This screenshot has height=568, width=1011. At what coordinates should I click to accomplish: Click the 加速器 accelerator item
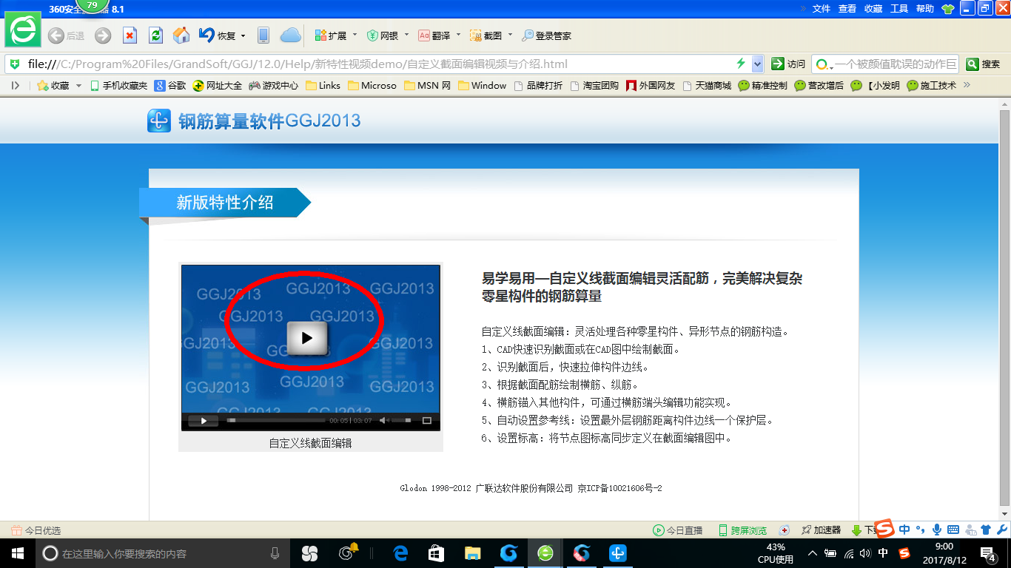(821, 530)
